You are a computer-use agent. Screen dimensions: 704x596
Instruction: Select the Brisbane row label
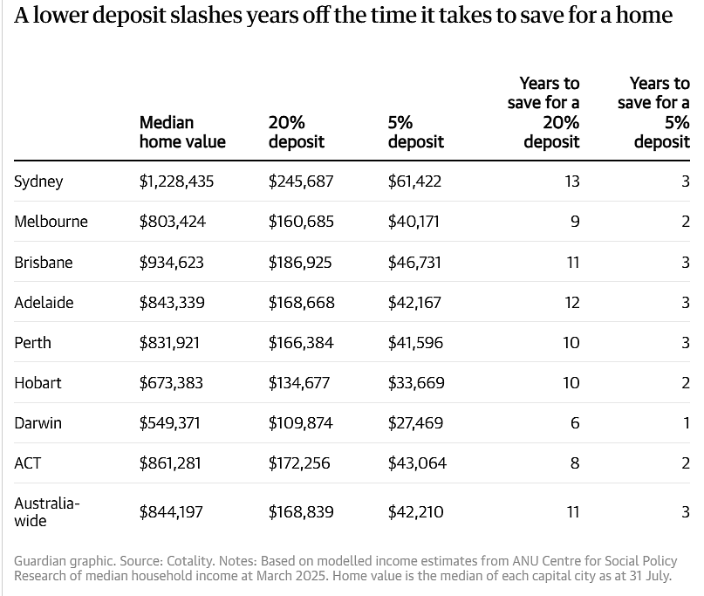coord(43,262)
